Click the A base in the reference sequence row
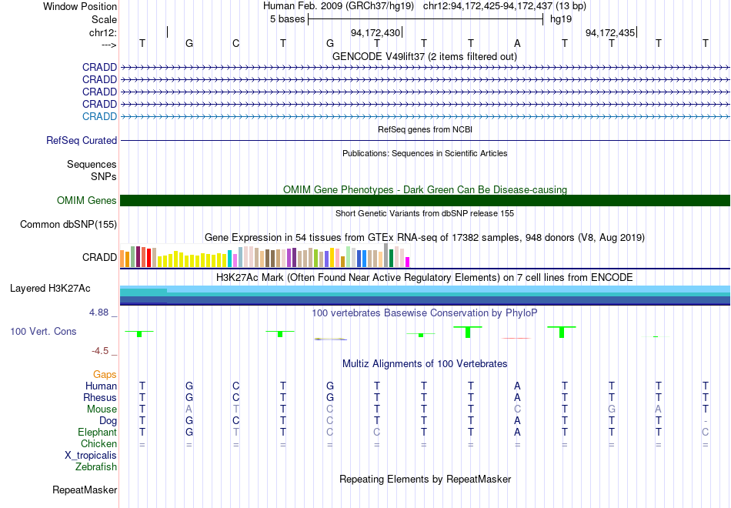The width and height of the screenshot is (731, 508). 517,43
